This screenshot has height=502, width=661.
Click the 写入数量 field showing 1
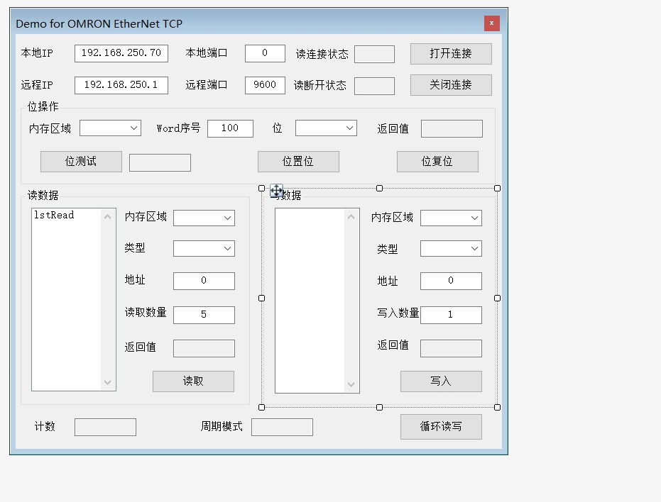coord(451,315)
